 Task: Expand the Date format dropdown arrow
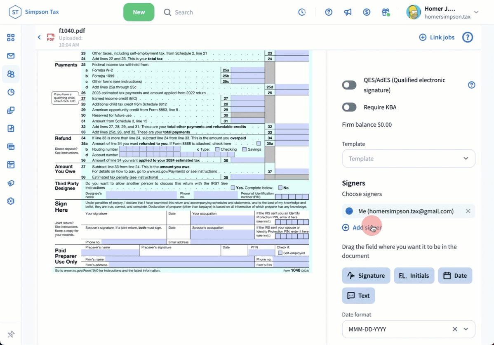tap(466, 329)
